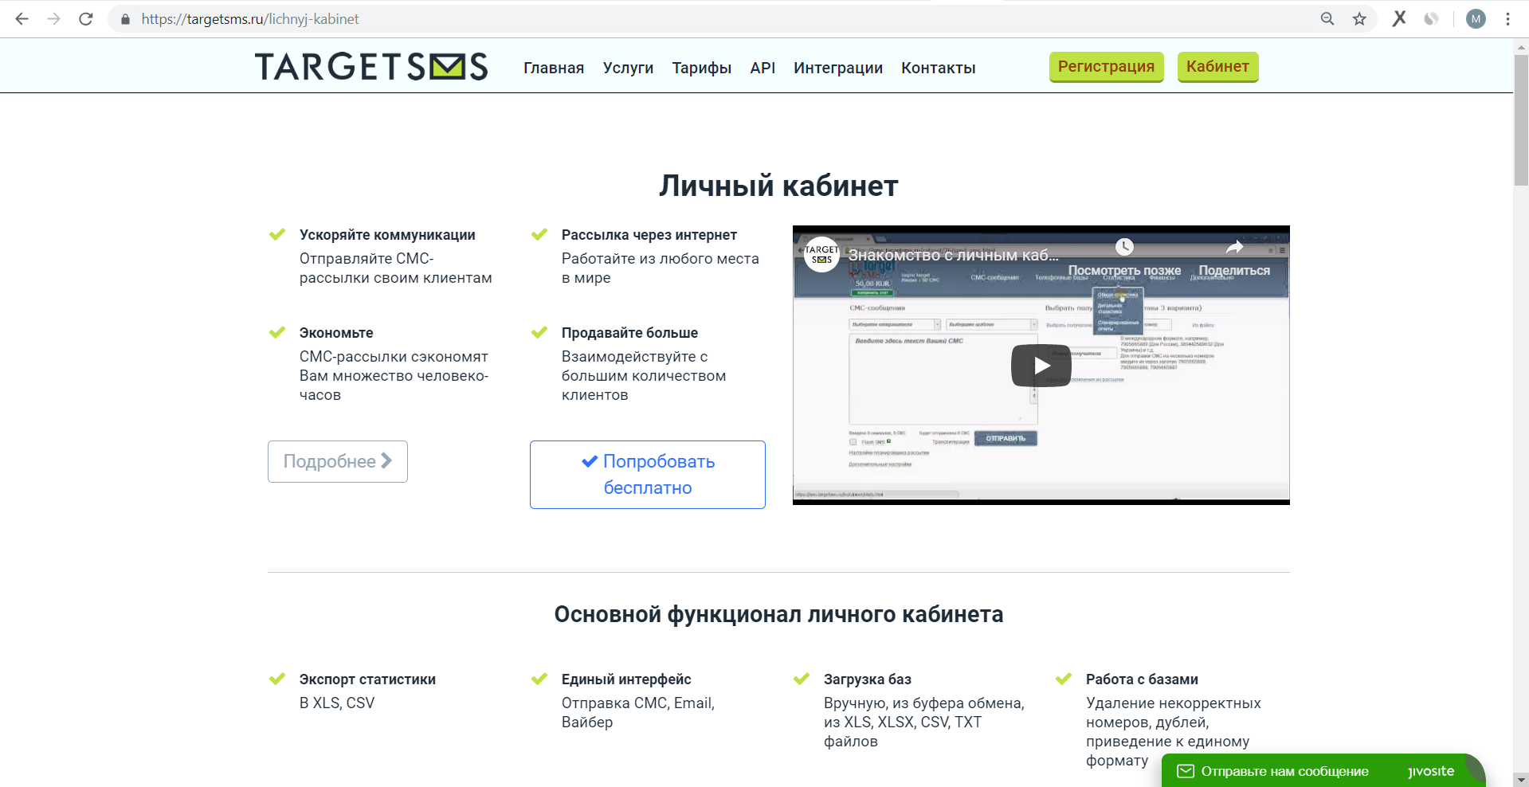Click the TargetSMS logo

[x=371, y=66]
